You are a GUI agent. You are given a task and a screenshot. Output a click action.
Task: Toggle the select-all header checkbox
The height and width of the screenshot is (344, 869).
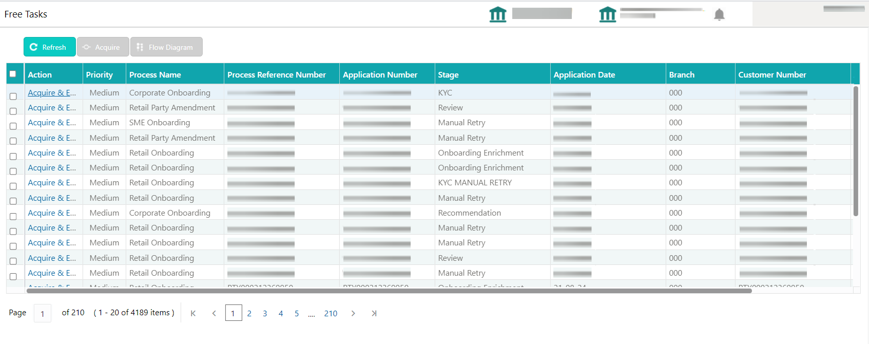pyautogui.click(x=13, y=74)
